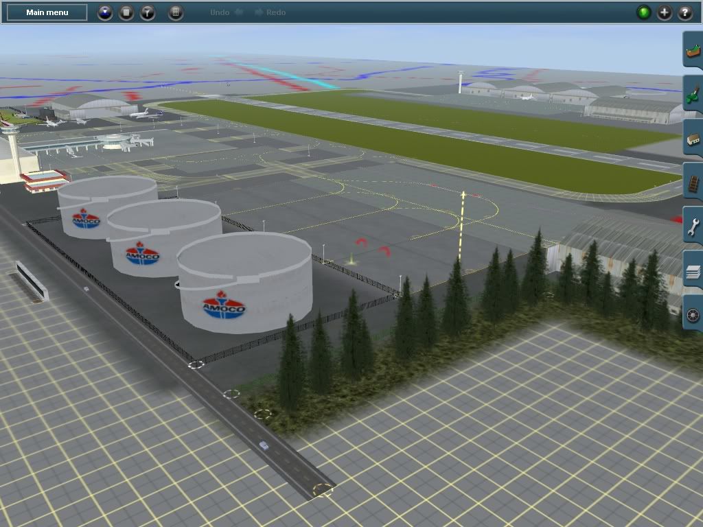The image size is (703, 527).
Task: Open the Layers tab
Action: 693,270
